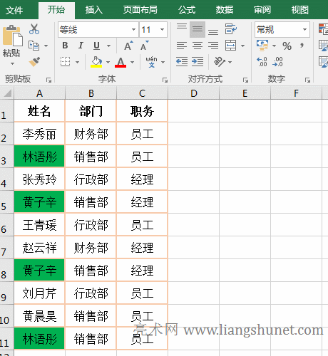Screen dimensions: 328x356
Task: Click the Increase Font Size icon
Action: click(x=128, y=46)
